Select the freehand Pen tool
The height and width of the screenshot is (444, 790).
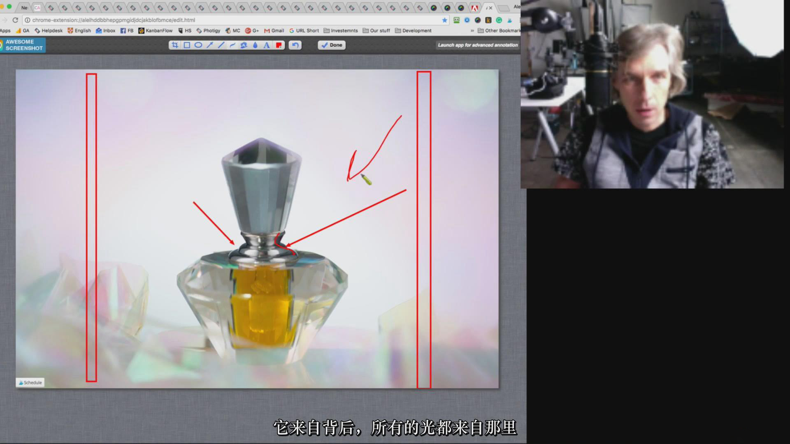232,45
